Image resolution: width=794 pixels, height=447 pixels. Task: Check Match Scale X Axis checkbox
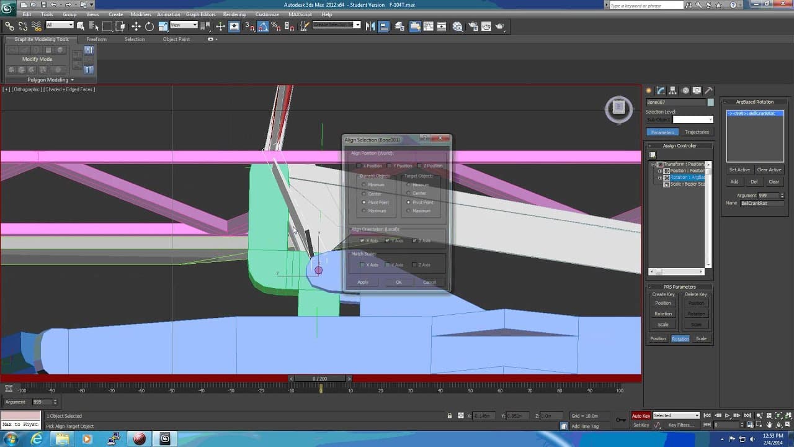tap(362, 265)
